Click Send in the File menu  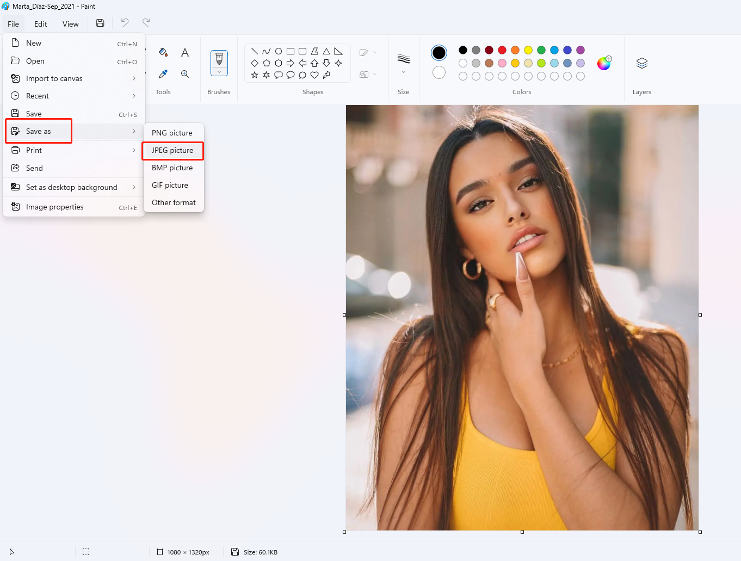click(74, 168)
